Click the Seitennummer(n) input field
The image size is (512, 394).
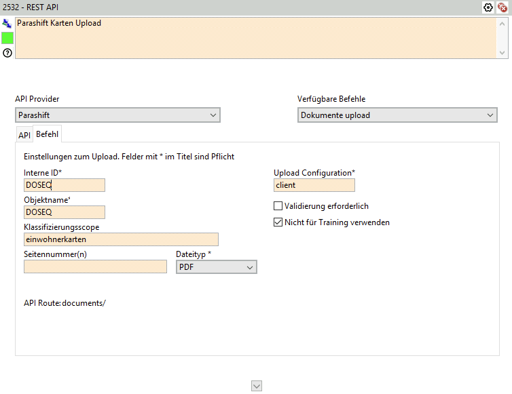(x=95, y=267)
